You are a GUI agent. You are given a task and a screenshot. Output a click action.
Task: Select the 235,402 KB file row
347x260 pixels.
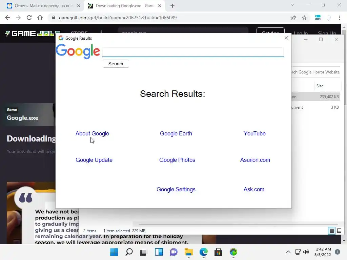pos(316,96)
